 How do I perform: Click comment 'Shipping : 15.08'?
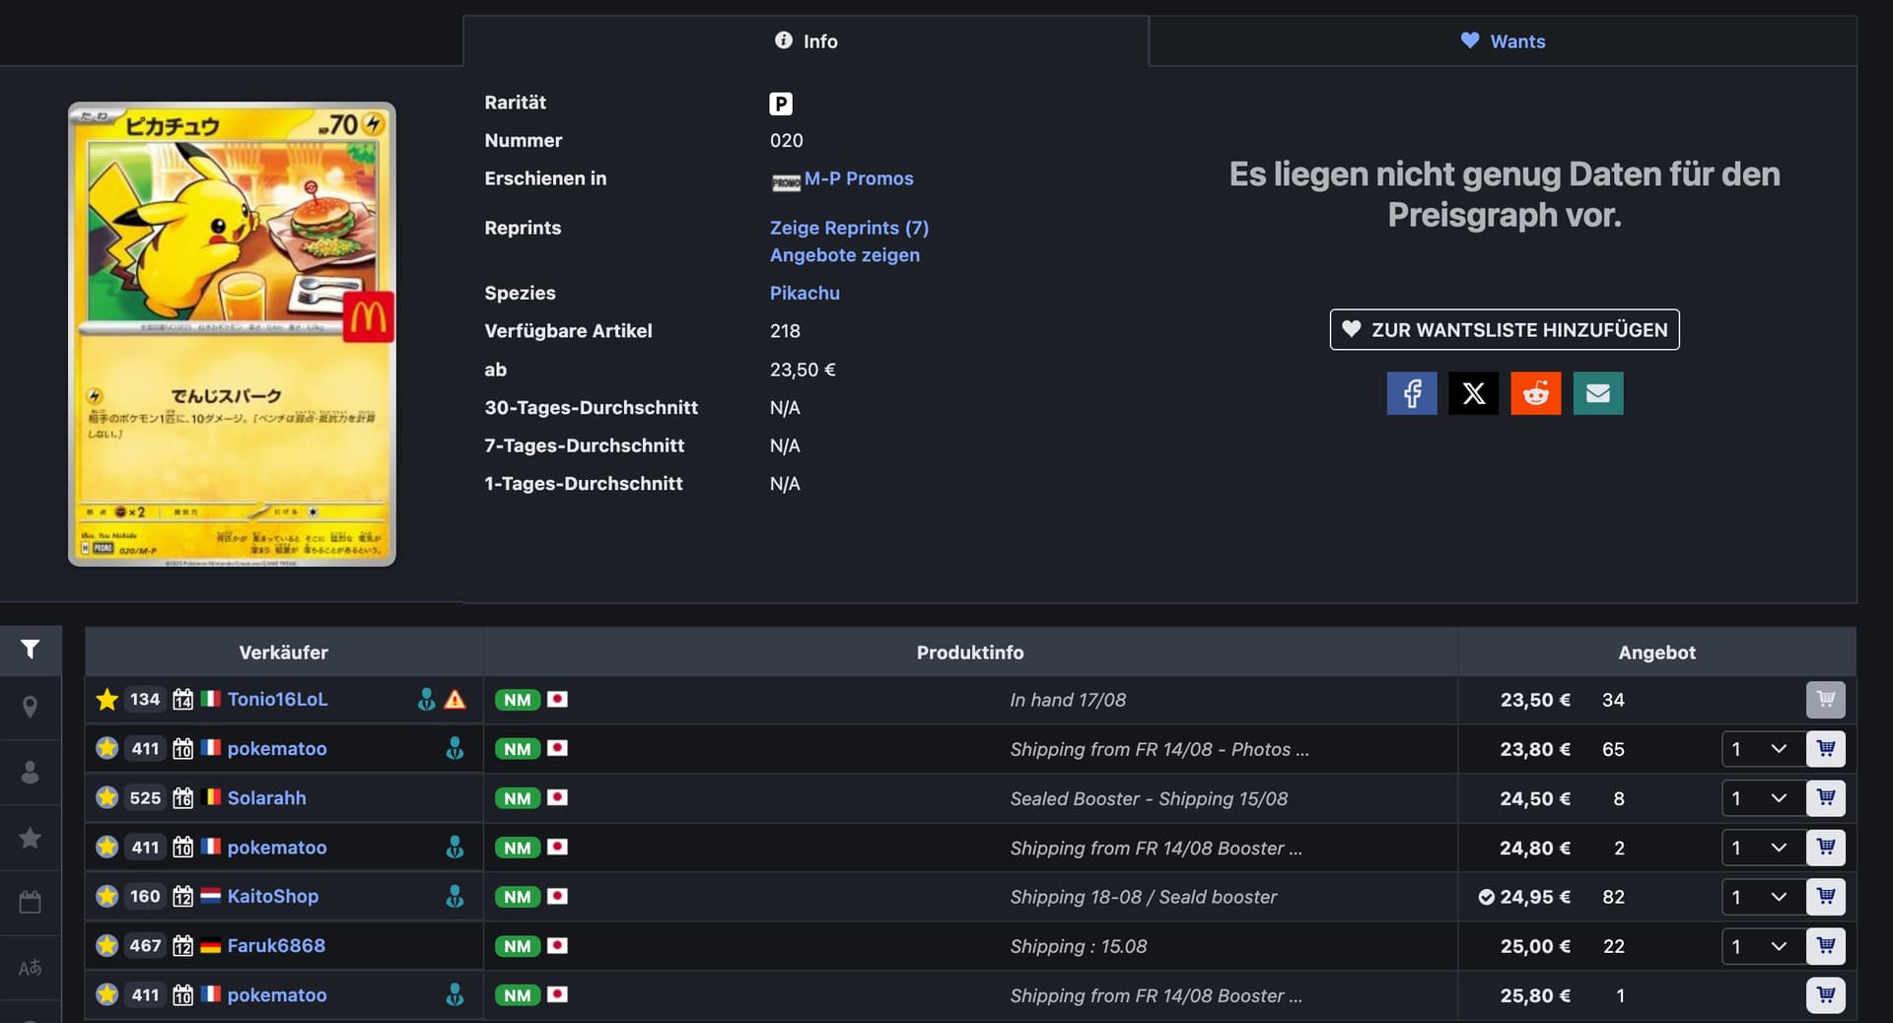click(x=1079, y=946)
